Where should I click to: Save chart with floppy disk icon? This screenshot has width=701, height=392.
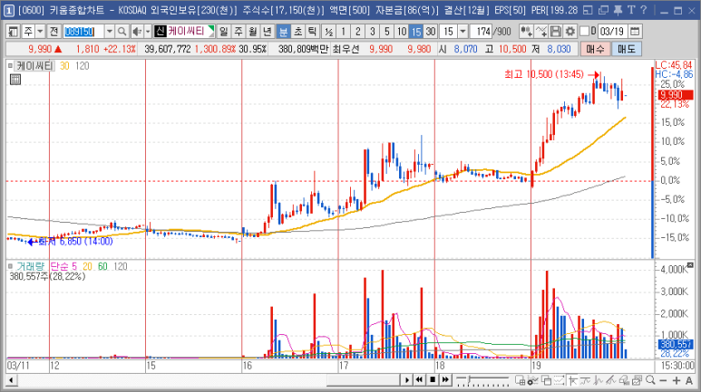(556, 32)
